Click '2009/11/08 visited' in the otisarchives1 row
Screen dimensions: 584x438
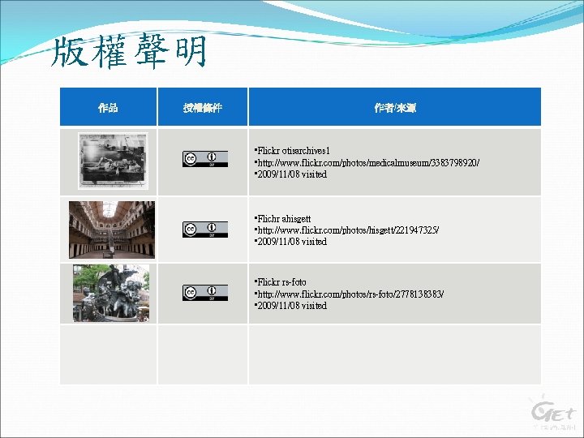[x=292, y=174]
